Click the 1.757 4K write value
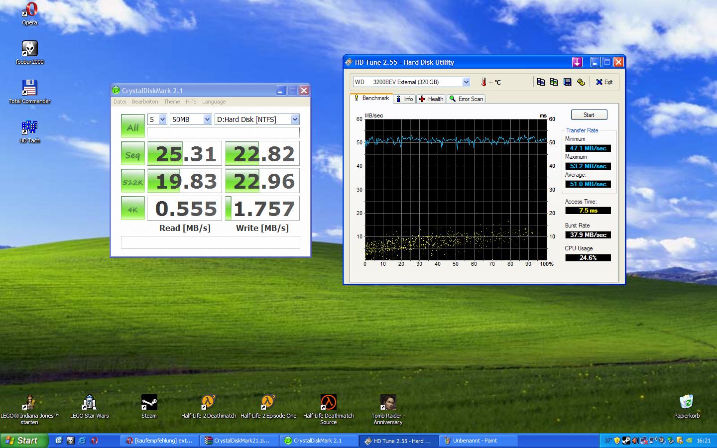This screenshot has height=448, width=717. [x=262, y=209]
